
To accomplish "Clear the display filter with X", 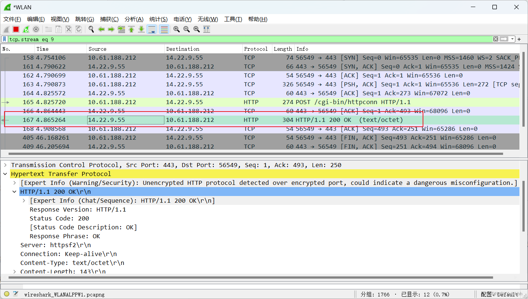I will pos(496,39).
